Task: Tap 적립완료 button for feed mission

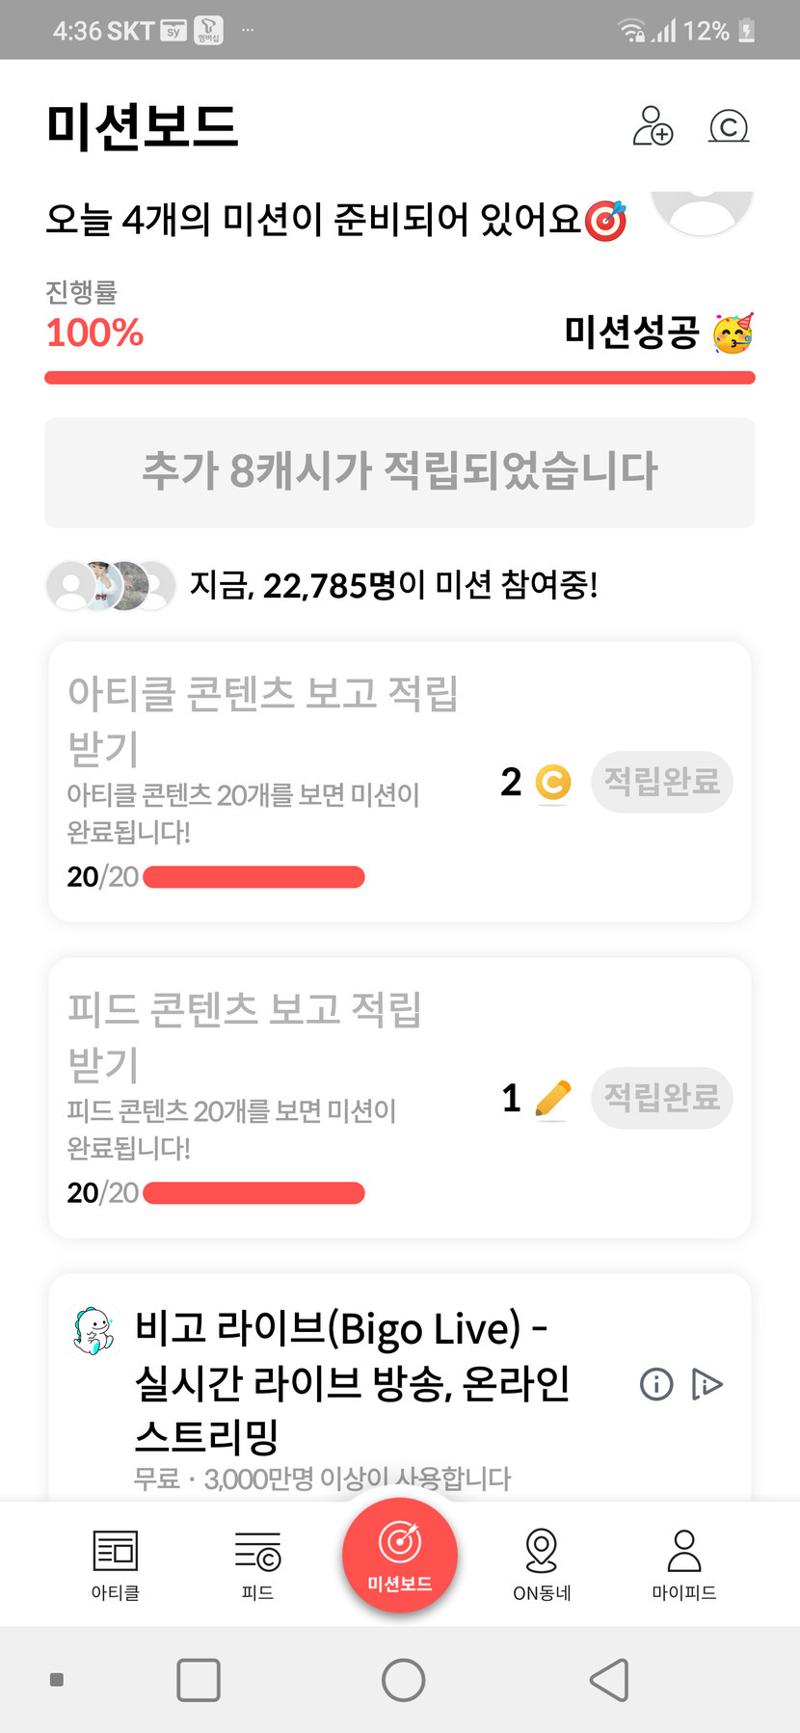Action: coord(662,1097)
